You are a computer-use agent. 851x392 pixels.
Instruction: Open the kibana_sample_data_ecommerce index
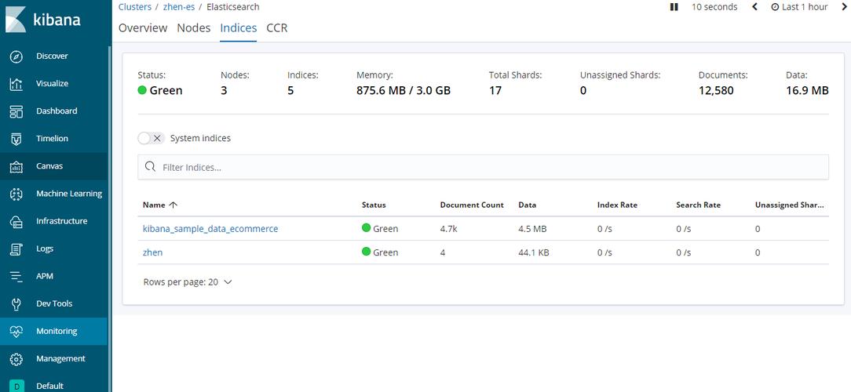210,229
